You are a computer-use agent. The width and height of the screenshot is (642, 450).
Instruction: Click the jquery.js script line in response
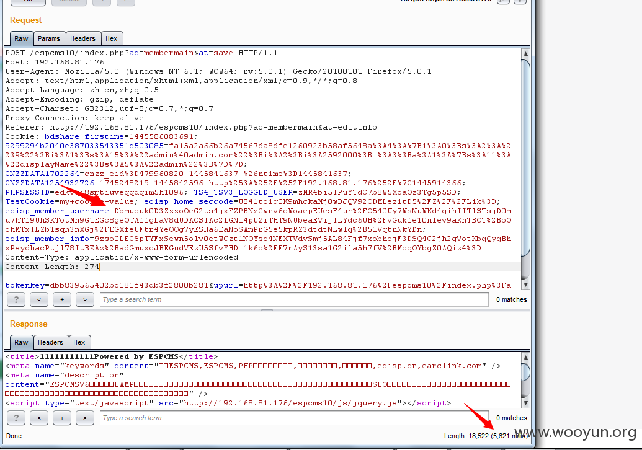click(228, 404)
